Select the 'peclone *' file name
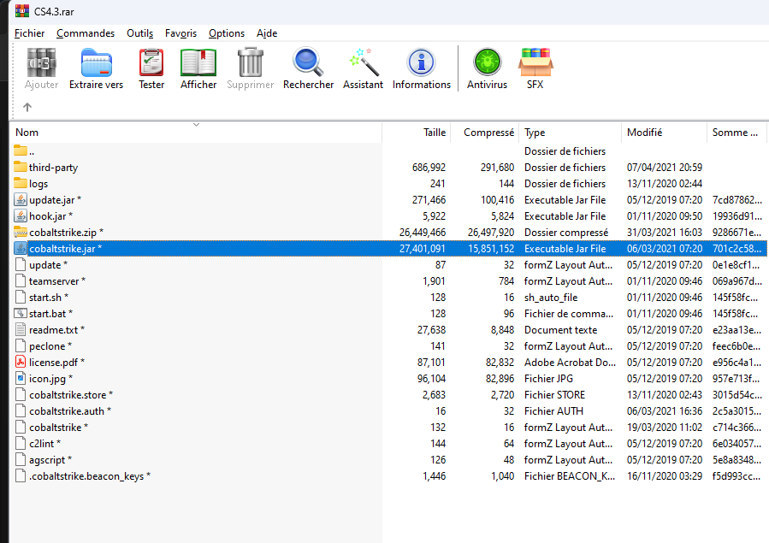The height and width of the screenshot is (543, 769). pos(50,346)
